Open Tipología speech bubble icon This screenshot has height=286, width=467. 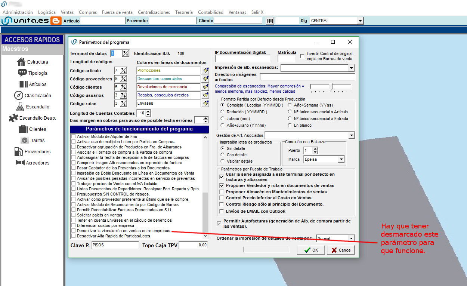(x=22, y=73)
